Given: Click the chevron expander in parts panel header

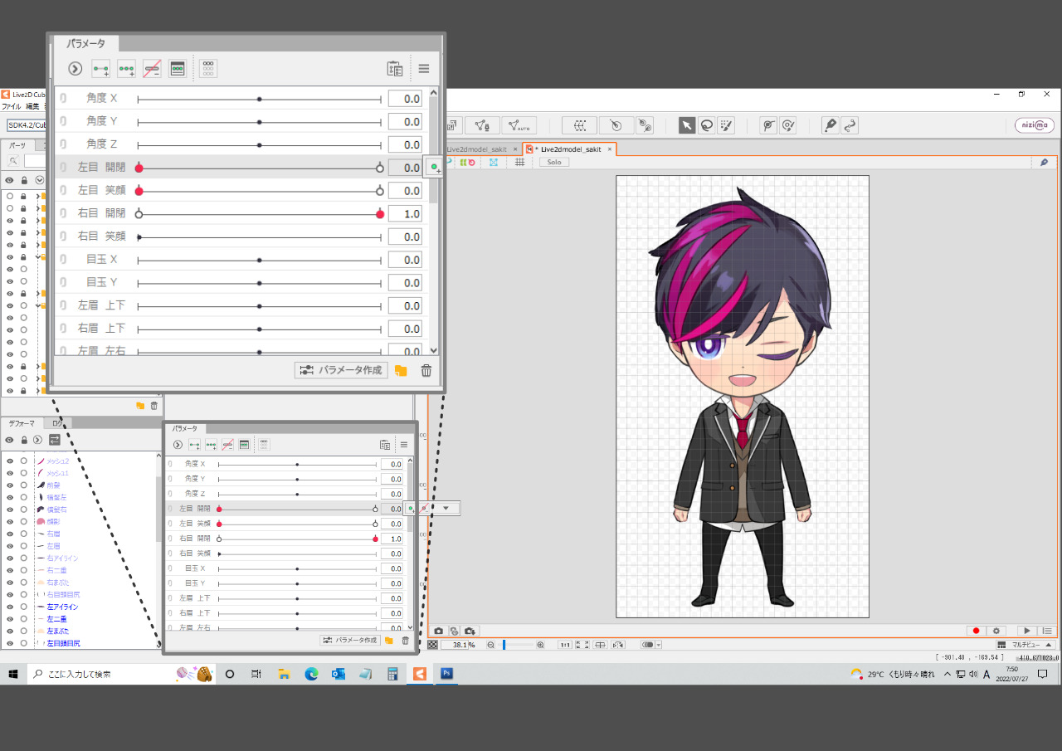Looking at the screenshot, I should point(39,180).
